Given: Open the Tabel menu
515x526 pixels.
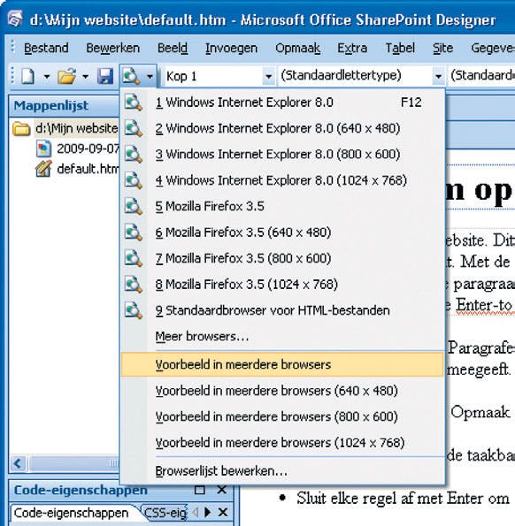Looking at the screenshot, I should pyautogui.click(x=400, y=48).
